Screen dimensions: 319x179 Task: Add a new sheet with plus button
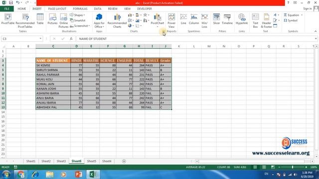point(124,161)
